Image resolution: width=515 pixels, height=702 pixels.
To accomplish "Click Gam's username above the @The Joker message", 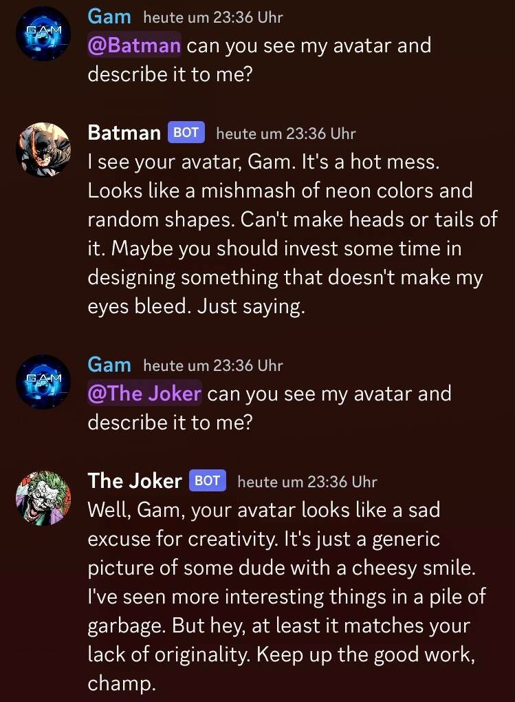I will [109, 365].
